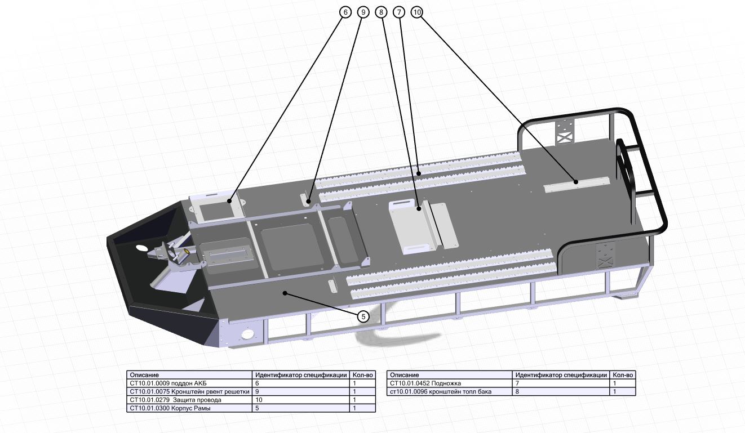
Task: Select the 'СТ10.01.0009 поддон АКБ' table cell
Action: click(189, 383)
